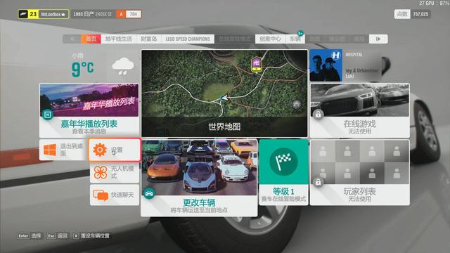Viewport: 450px width, 253px height.
Task: Select the 首页 home tab
Action: pos(91,39)
